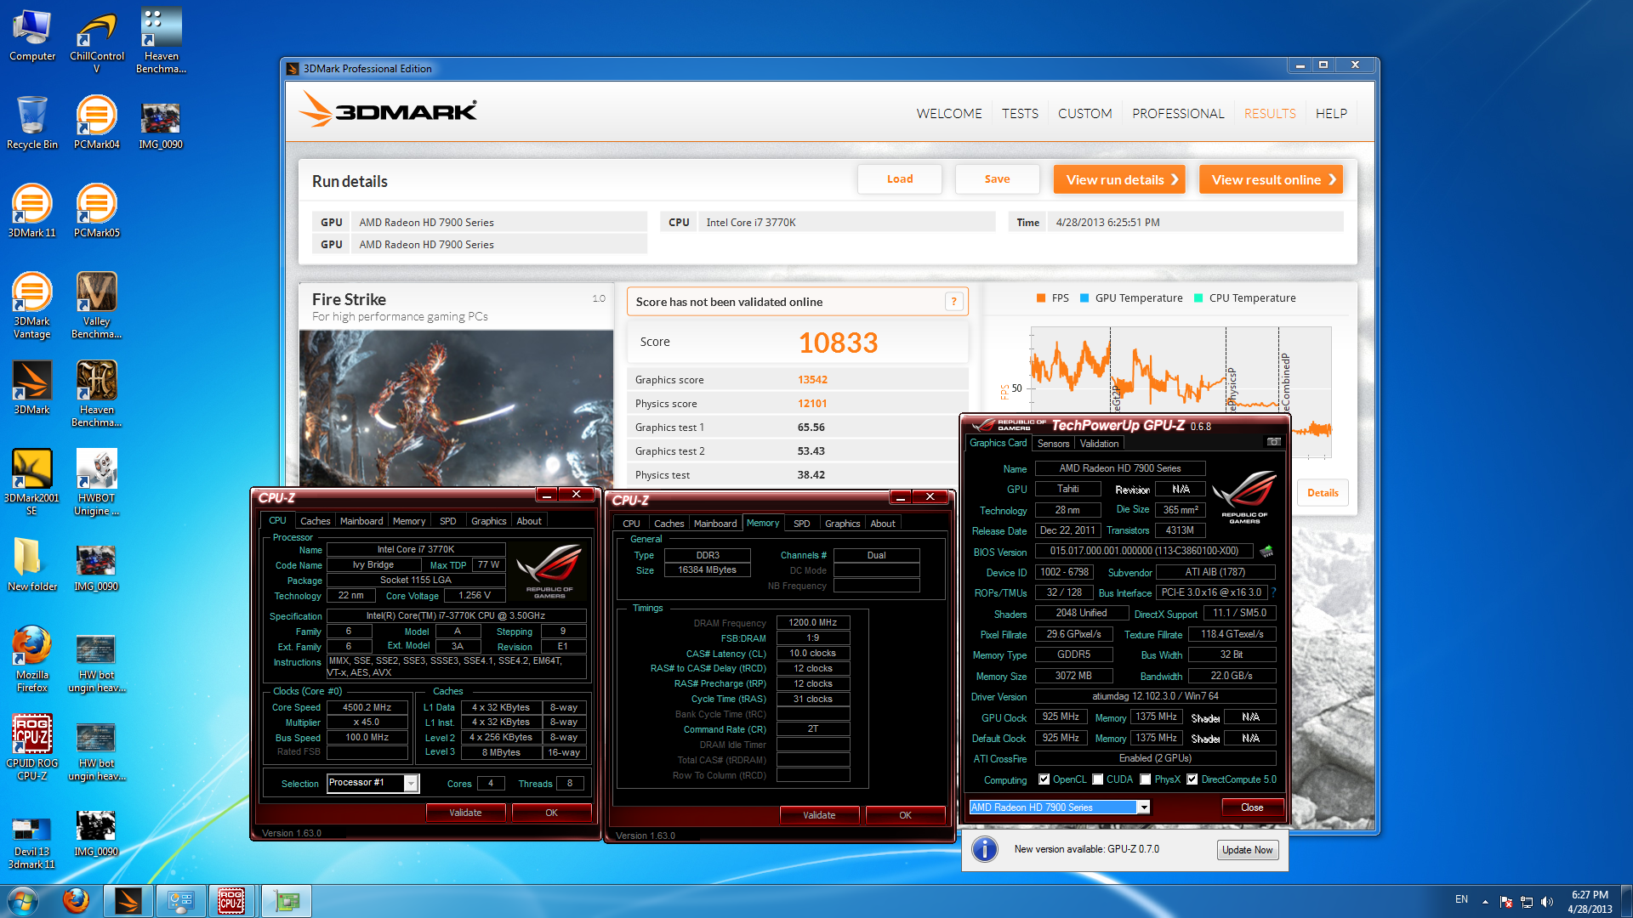
Task: Launch the PCMark04 desktop shortcut
Action: tap(96, 123)
